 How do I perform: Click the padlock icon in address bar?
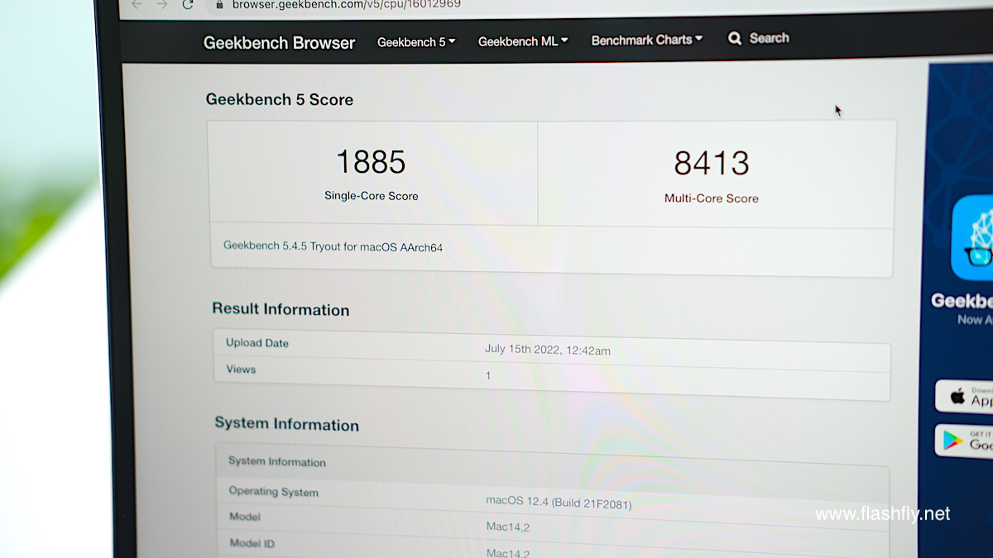[x=219, y=4]
